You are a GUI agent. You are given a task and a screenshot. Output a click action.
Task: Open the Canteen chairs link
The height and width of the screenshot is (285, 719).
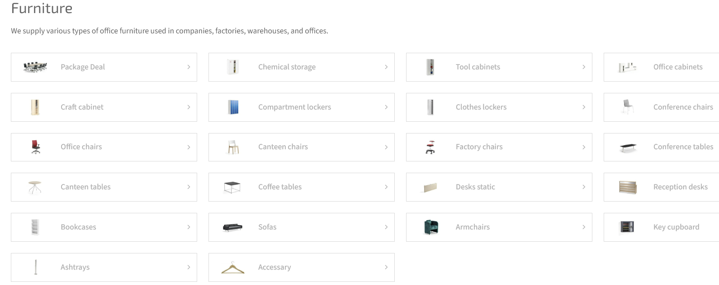pos(302,147)
